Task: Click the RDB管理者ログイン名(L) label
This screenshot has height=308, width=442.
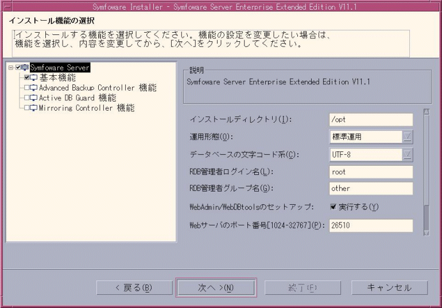Action: tap(231, 171)
